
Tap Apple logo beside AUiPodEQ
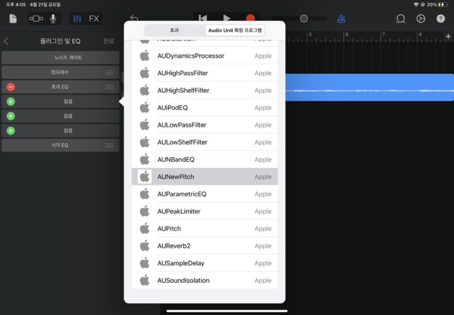[144, 107]
